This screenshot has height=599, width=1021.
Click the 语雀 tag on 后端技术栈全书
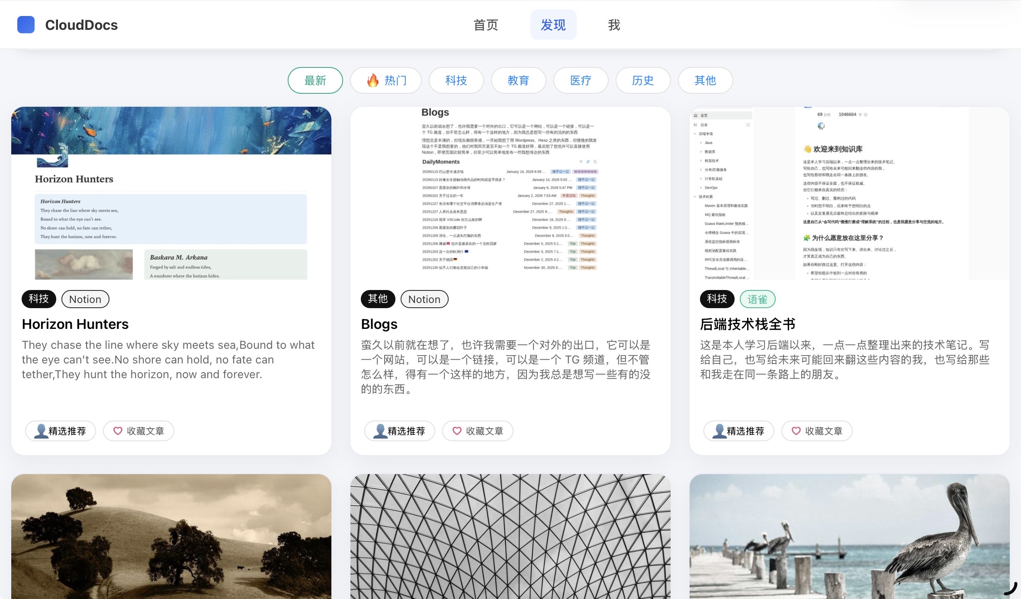(x=757, y=299)
